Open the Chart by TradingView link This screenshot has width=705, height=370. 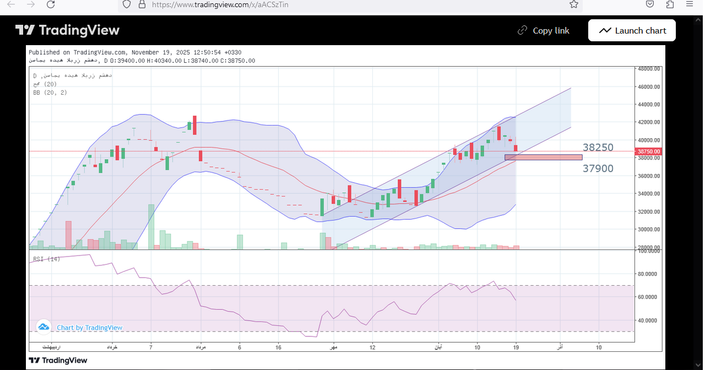click(89, 328)
